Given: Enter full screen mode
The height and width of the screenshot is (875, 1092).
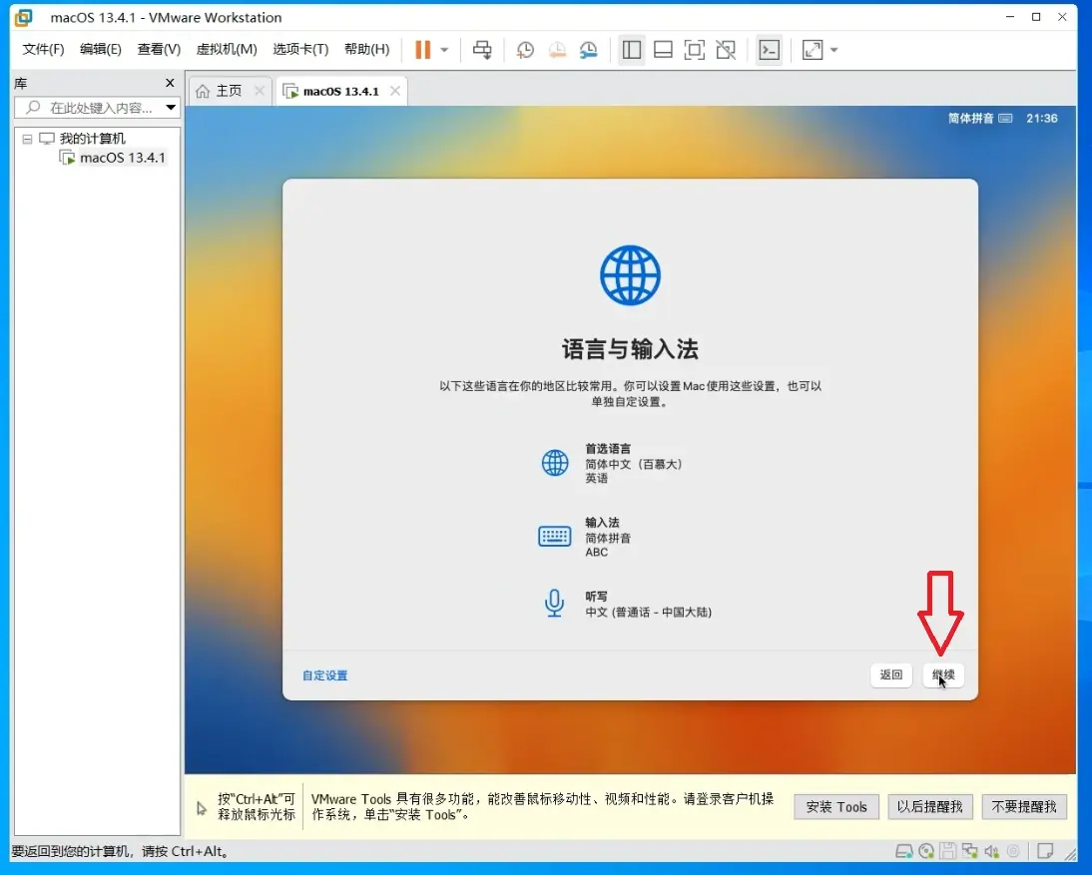Looking at the screenshot, I should click(695, 50).
